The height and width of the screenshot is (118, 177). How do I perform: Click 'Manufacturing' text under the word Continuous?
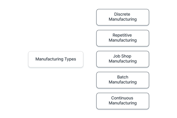(x=123, y=103)
